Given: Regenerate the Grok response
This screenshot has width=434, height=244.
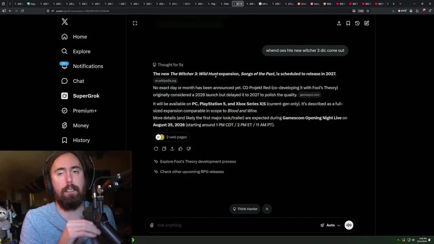Looking at the screenshot, I should click(x=156, y=149).
